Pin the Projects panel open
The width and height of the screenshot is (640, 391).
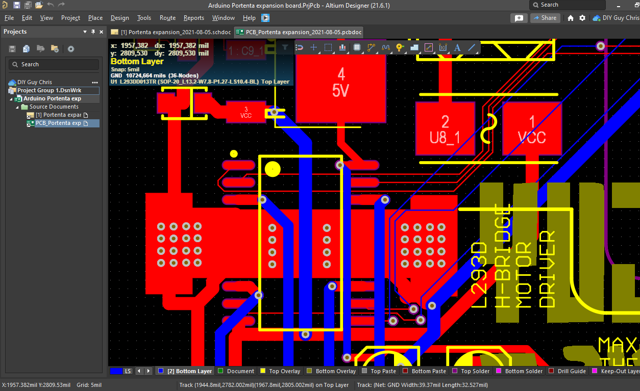point(92,32)
